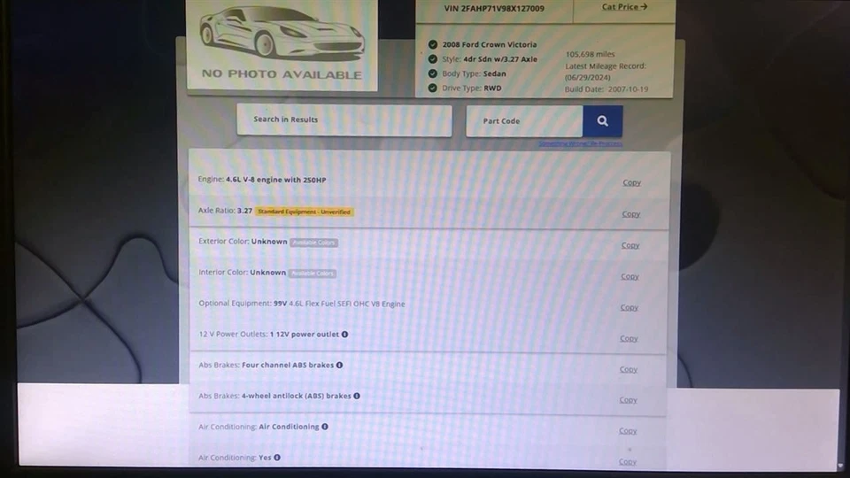Click the check mark beside Style 4dr Sdn
The image size is (850, 478).
pyautogui.click(x=433, y=59)
